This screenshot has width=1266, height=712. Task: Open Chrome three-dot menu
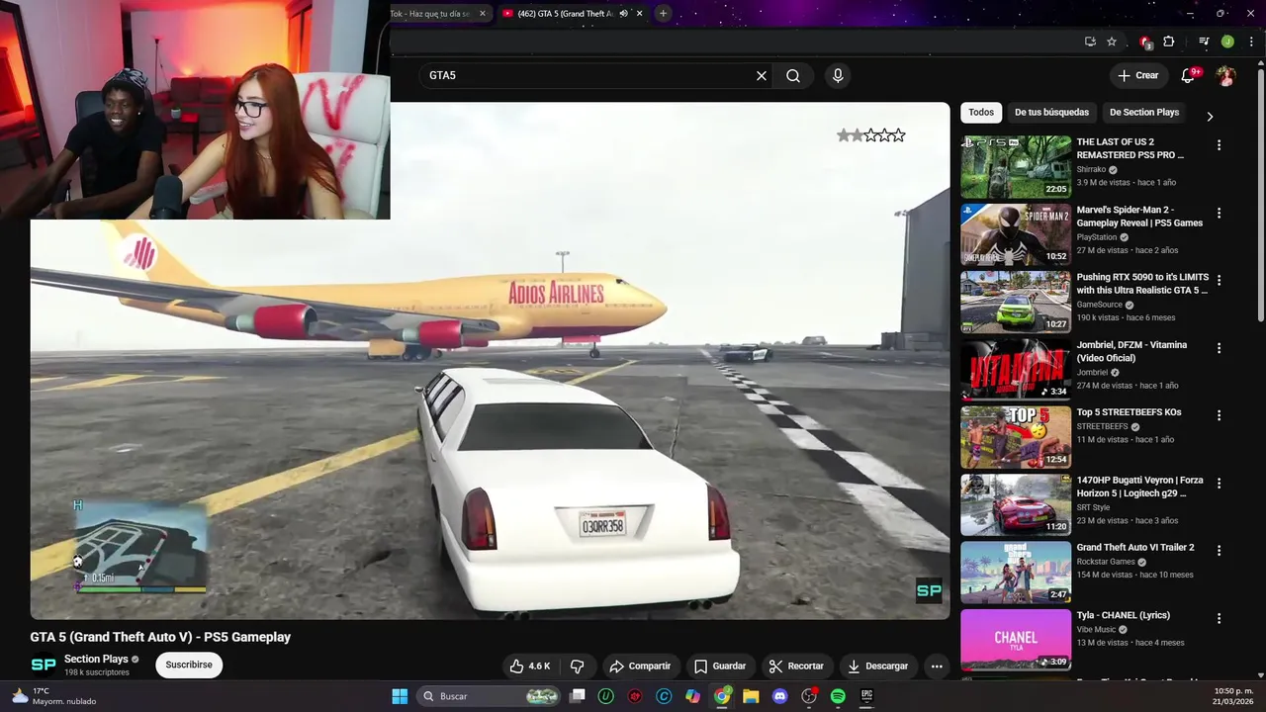tap(1252, 42)
